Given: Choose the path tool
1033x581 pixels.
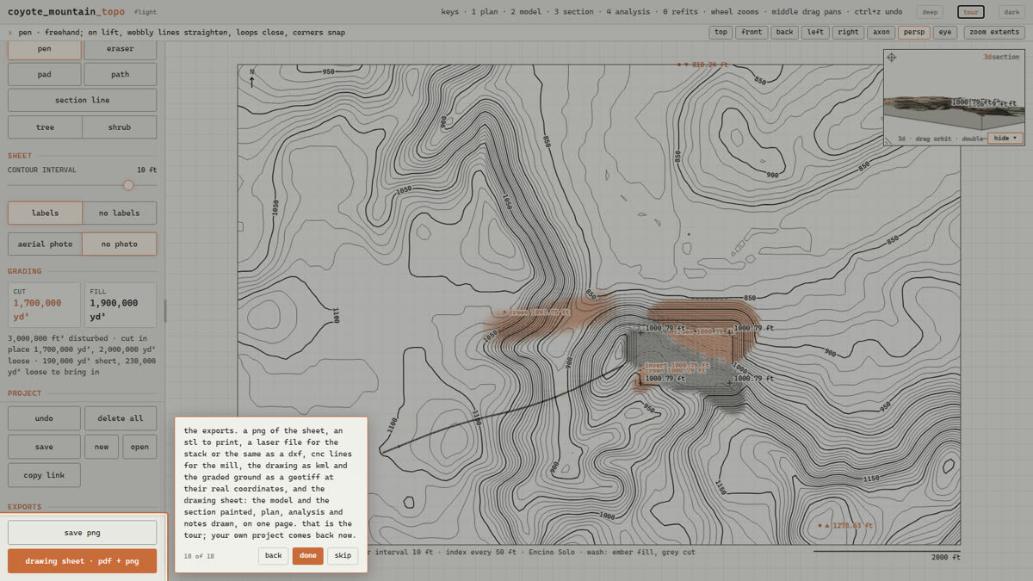Looking at the screenshot, I should pyautogui.click(x=120, y=74).
